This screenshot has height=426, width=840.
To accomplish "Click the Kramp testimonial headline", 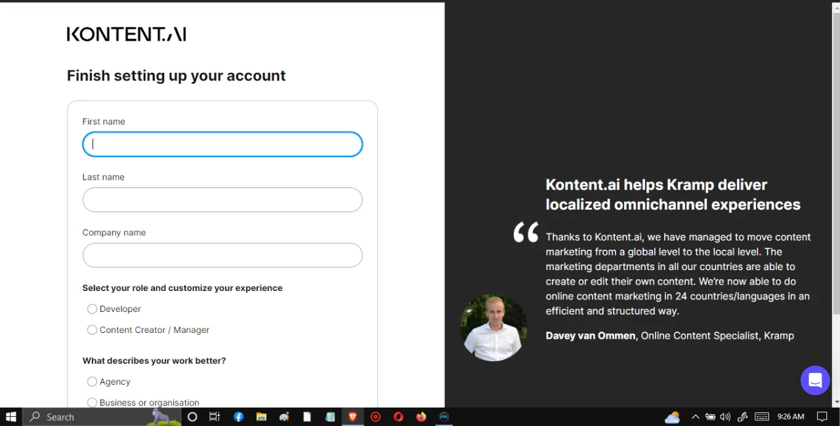I will pos(673,195).
